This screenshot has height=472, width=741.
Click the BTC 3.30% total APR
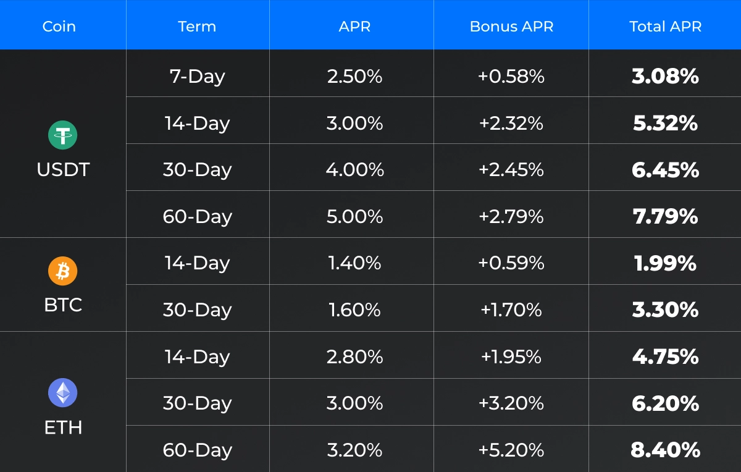coord(665,310)
